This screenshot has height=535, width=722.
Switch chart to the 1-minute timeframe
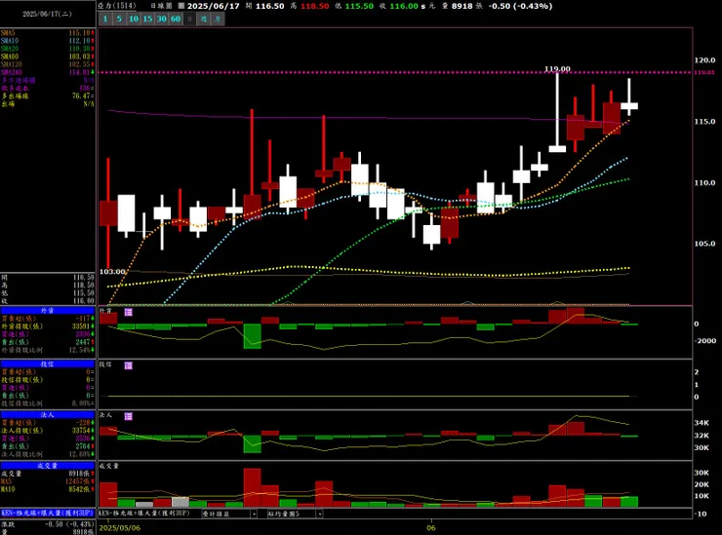pos(105,19)
